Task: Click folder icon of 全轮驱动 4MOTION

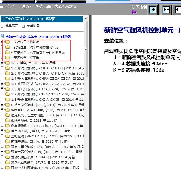Action: 7,136
